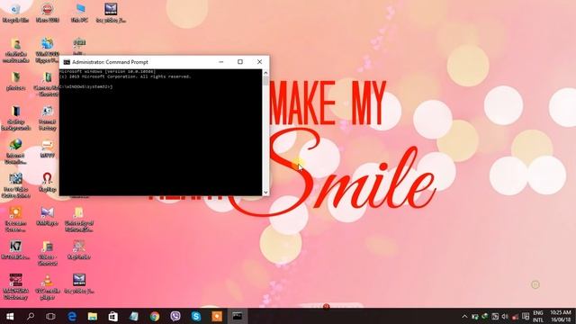Select the Format Factory desktop shortcut
Viewport: 576px width, 324px height.
[48, 118]
